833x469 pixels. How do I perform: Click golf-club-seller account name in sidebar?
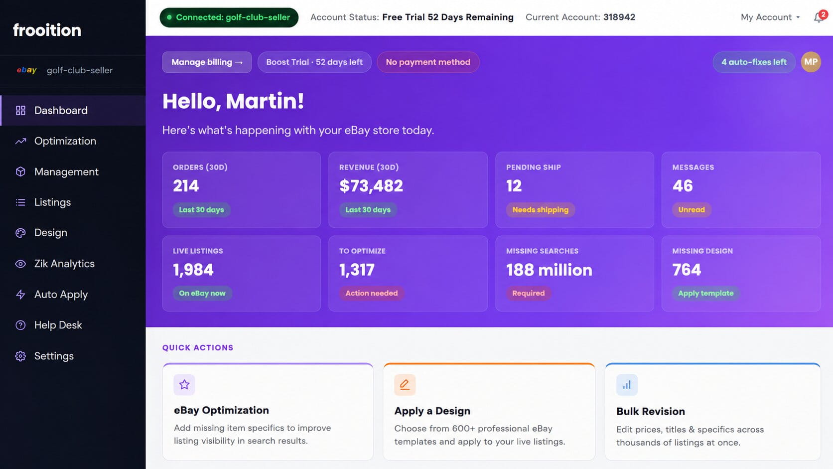80,70
